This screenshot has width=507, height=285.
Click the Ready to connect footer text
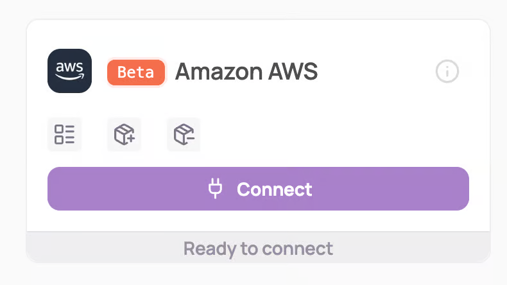coord(258,248)
